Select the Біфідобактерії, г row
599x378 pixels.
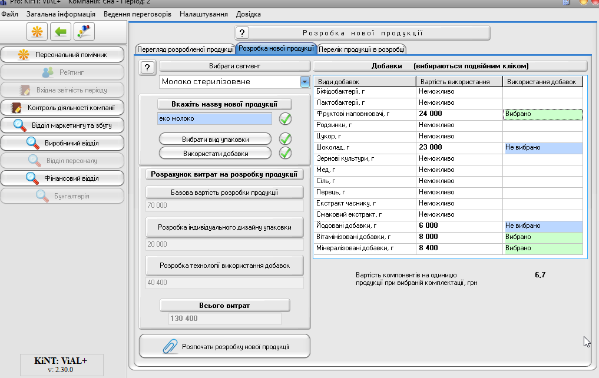[x=448, y=91]
